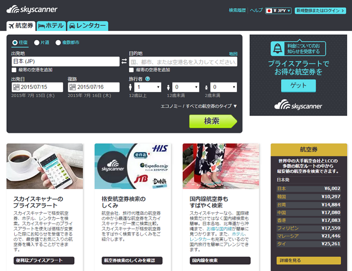Check nearby airports box under destination field

tap(131, 70)
